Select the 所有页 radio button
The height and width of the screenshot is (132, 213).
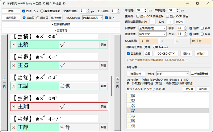[38, 18]
